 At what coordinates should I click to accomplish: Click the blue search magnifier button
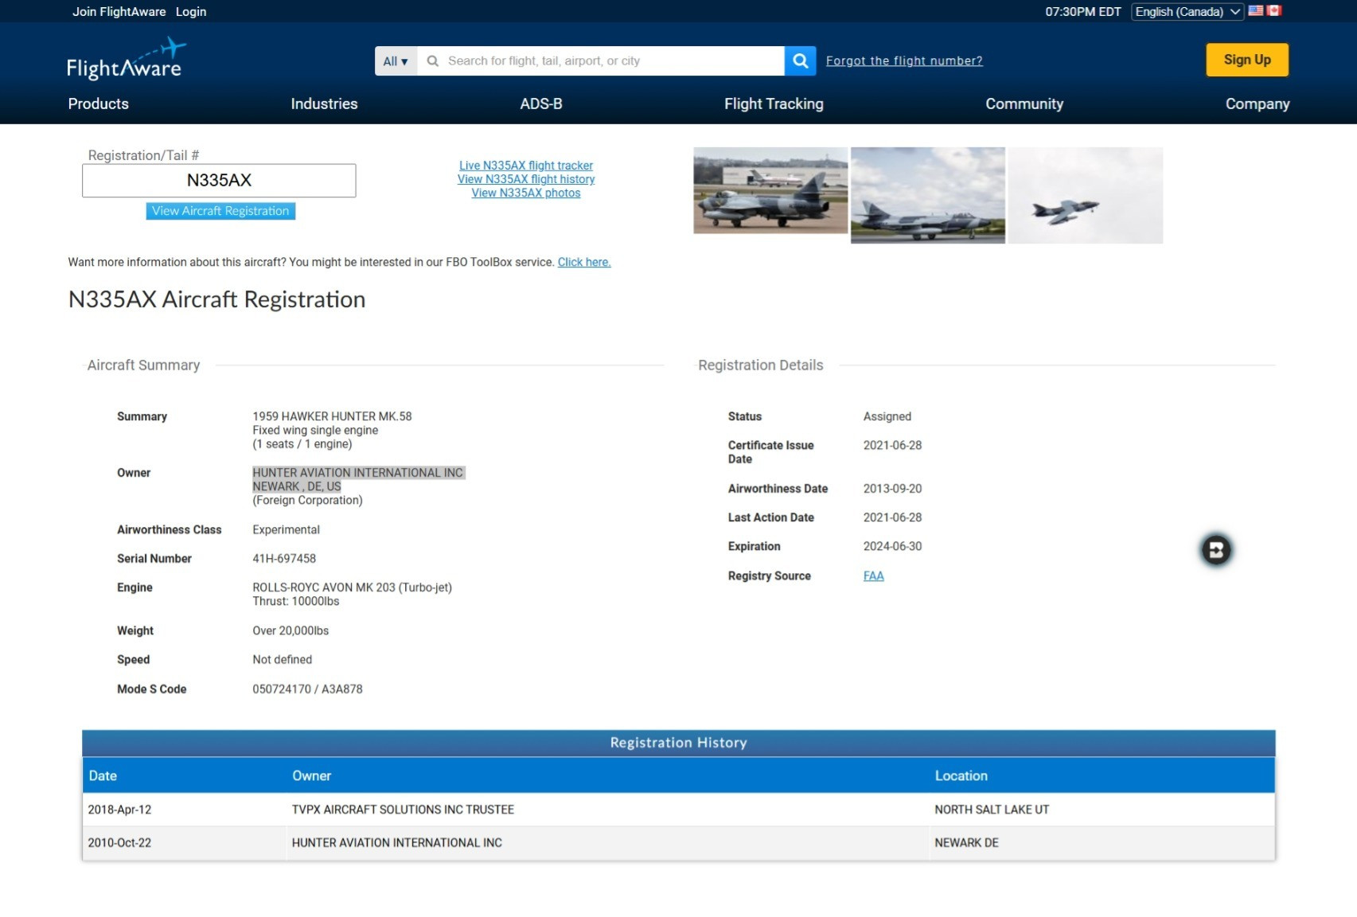(800, 60)
